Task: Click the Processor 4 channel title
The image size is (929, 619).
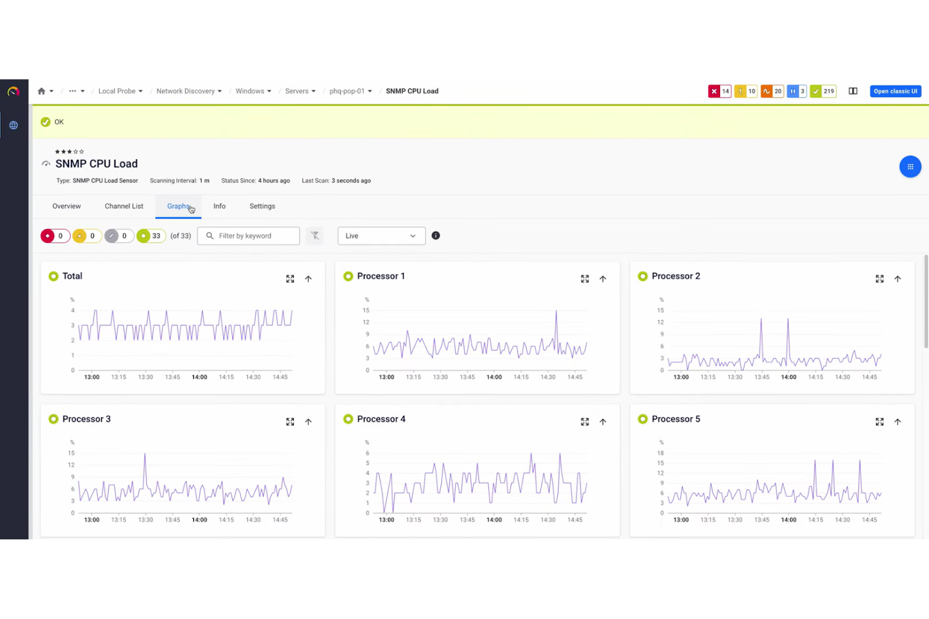Action: [x=381, y=419]
